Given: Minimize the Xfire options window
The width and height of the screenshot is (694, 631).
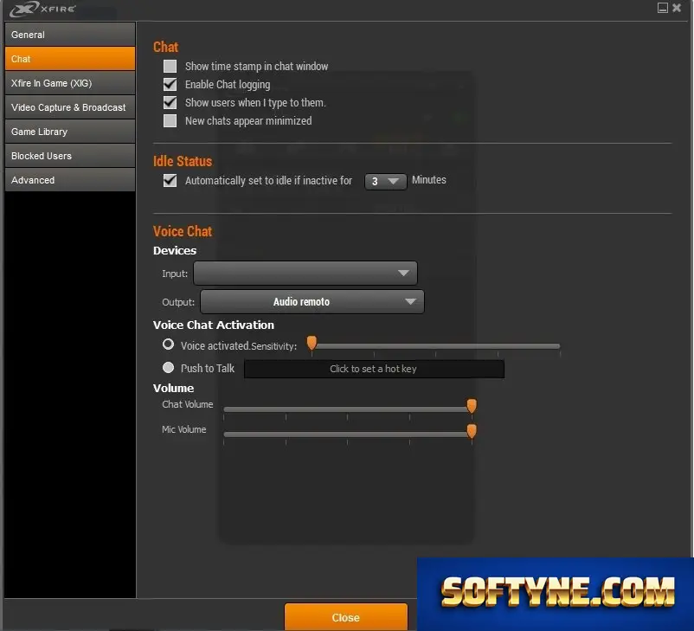Looking at the screenshot, I should pos(662,8).
